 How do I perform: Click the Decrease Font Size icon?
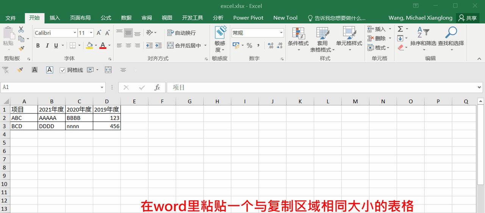pos(108,33)
